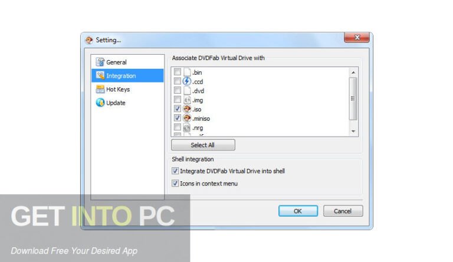
Task: Enable the .ccd file association checkbox
Action: click(178, 81)
